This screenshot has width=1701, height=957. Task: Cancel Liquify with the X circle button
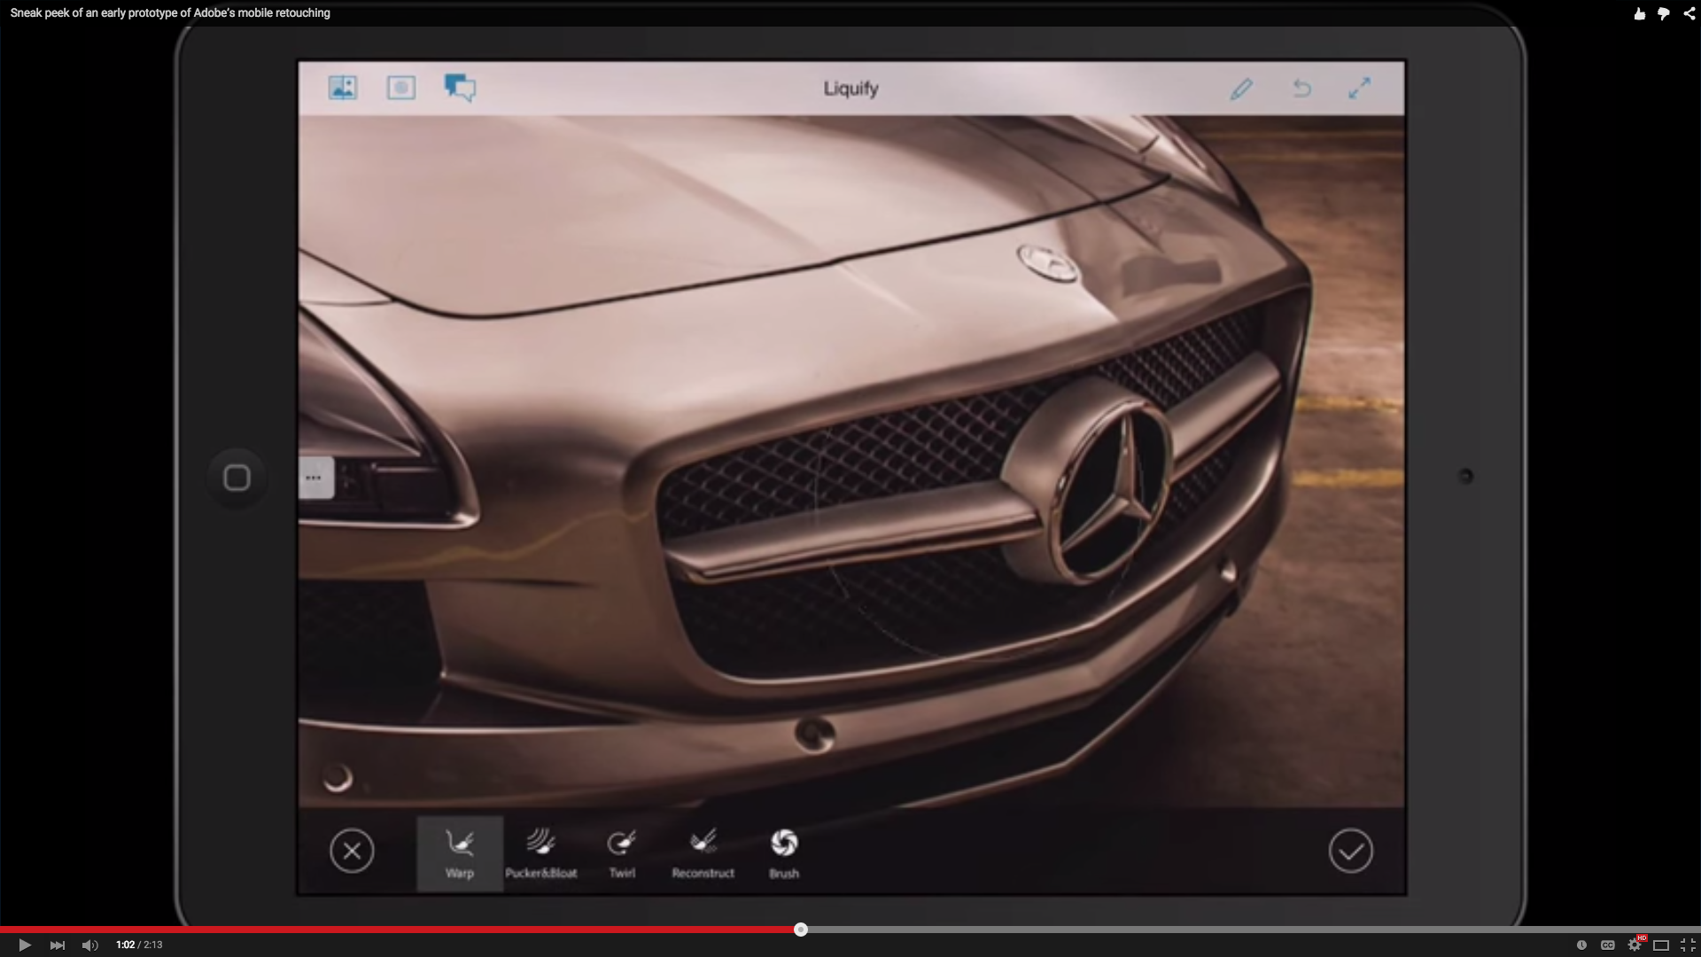(352, 851)
